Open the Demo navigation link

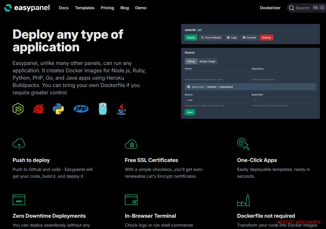coord(141,8)
